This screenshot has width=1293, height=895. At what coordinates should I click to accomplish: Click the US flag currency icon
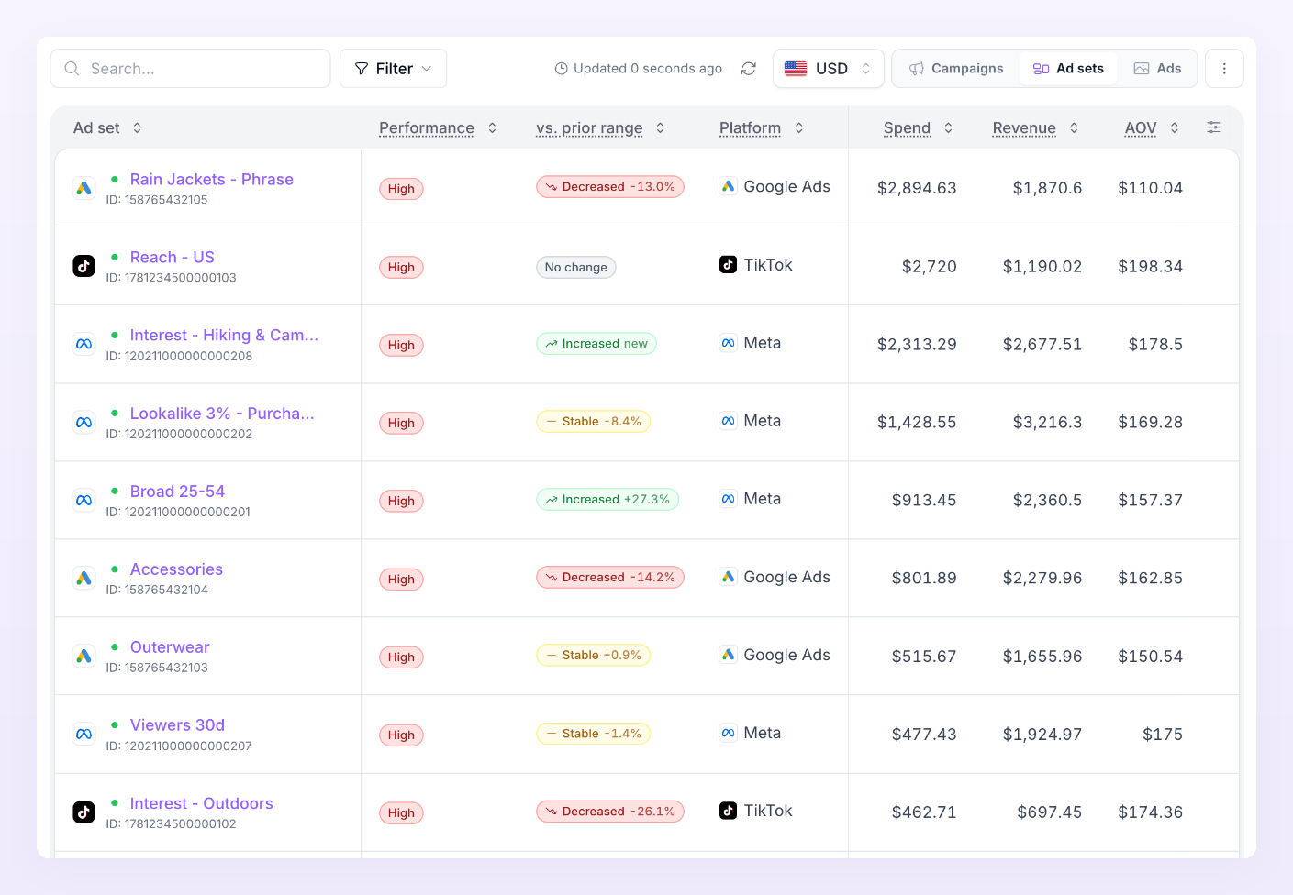tap(796, 69)
